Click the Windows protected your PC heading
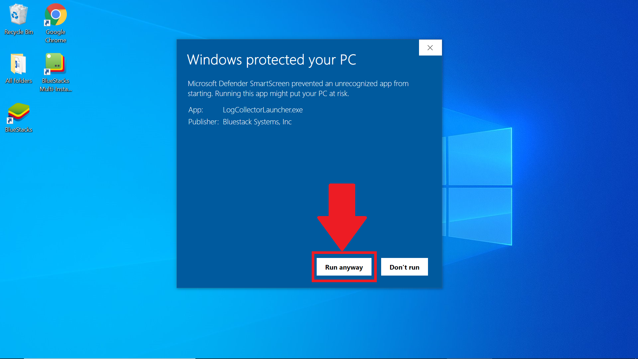The width and height of the screenshot is (638, 359). 271,60
